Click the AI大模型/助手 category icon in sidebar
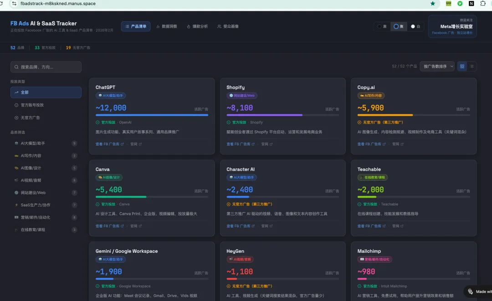This screenshot has width=492, height=301. [x=16, y=143]
